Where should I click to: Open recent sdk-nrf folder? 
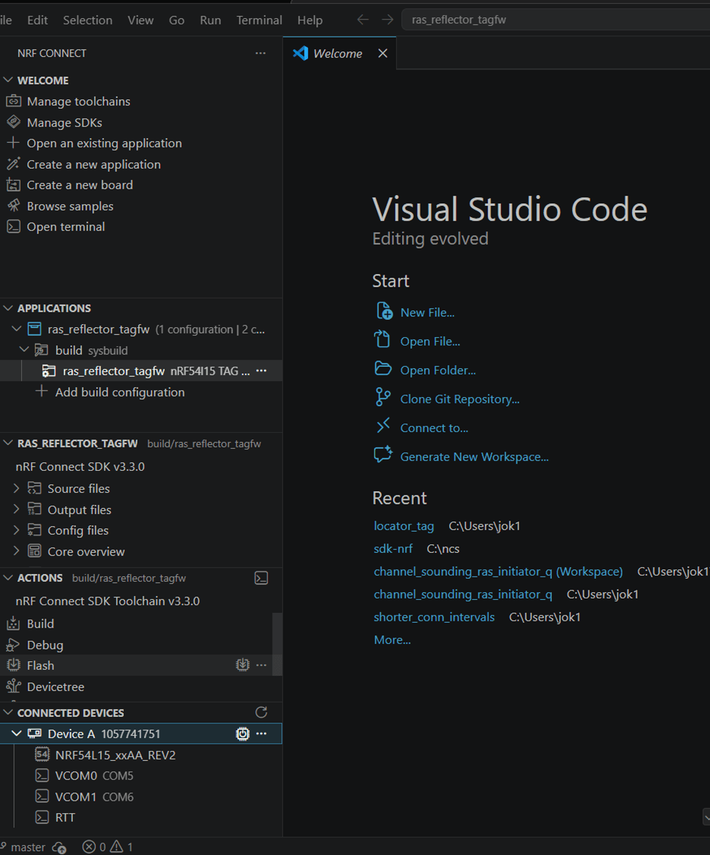(x=393, y=549)
